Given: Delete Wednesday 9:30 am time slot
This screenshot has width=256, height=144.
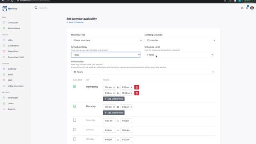Looking at the screenshot, I should [137, 93].
